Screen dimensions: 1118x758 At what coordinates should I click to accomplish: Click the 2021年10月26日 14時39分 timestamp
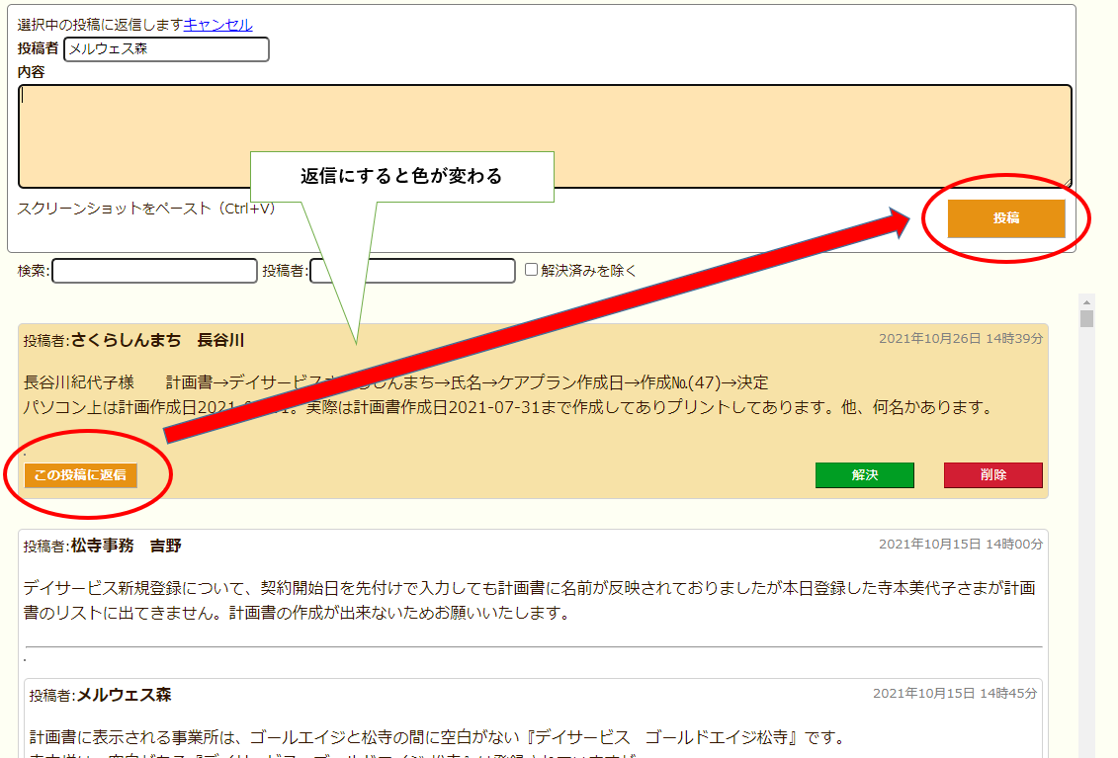tap(960, 339)
